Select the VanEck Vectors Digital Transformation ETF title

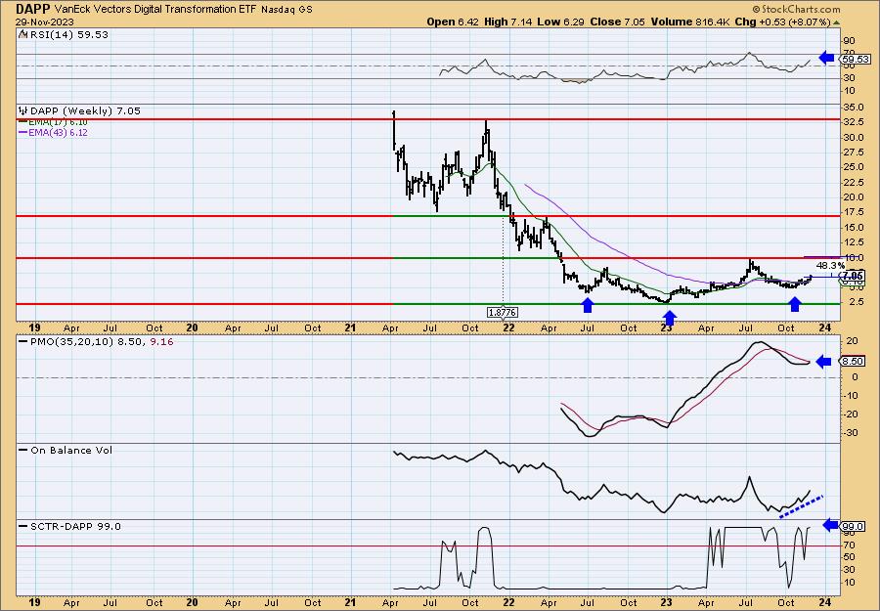(154, 9)
